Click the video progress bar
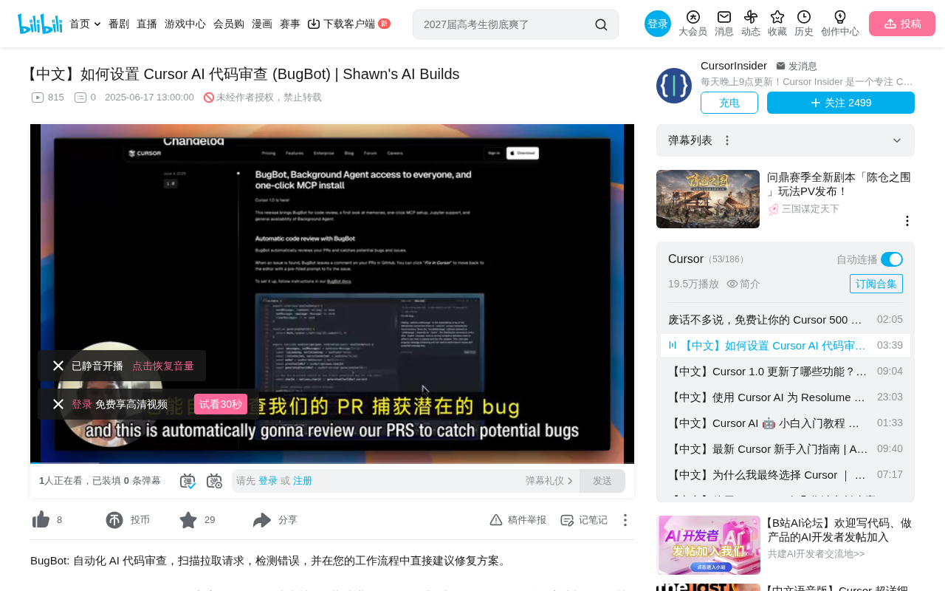The width and height of the screenshot is (945, 591). tap(332, 462)
